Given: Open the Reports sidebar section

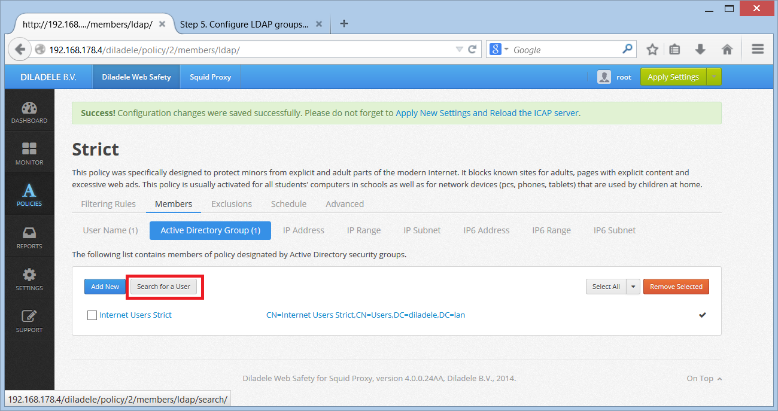Looking at the screenshot, I should click(29, 237).
